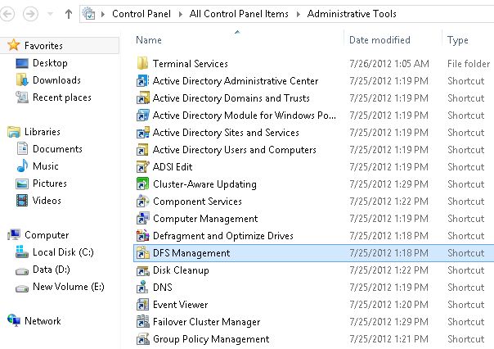Click the Up one level arrow
494x349 pixels.
[68, 14]
